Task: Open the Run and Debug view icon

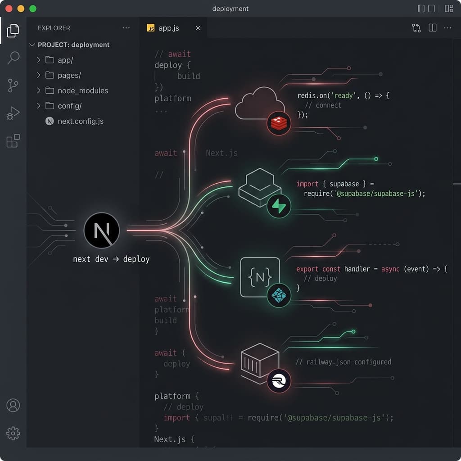Action: pyautogui.click(x=13, y=113)
